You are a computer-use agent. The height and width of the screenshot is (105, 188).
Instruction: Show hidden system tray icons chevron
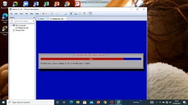pyautogui.click(x=157, y=102)
